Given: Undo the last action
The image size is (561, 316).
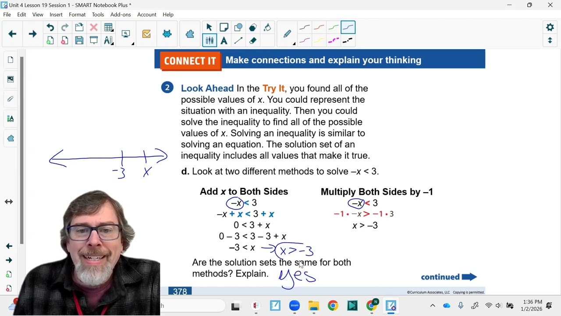Looking at the screenshot, I should point(50,28).
